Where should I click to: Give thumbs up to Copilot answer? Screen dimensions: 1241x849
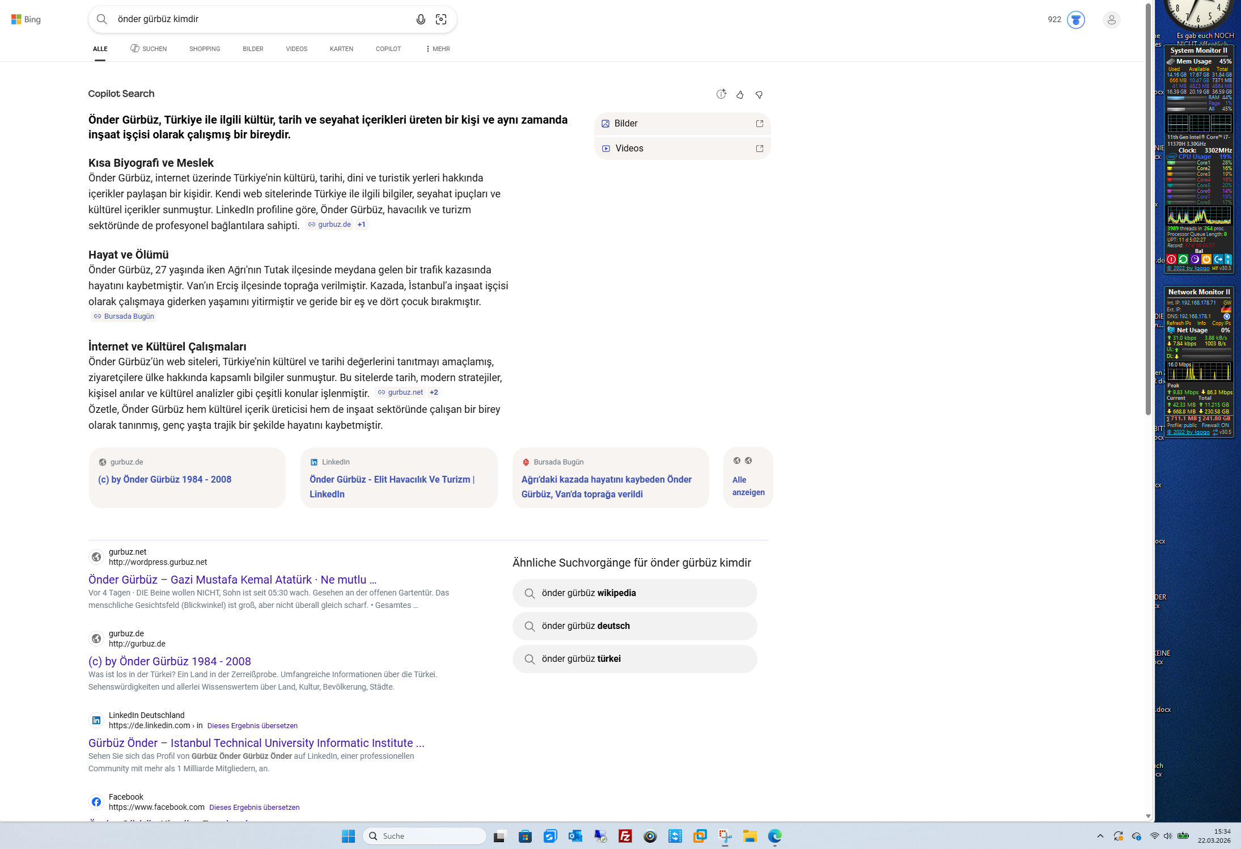pyautogui.click(x=740, y=95)
